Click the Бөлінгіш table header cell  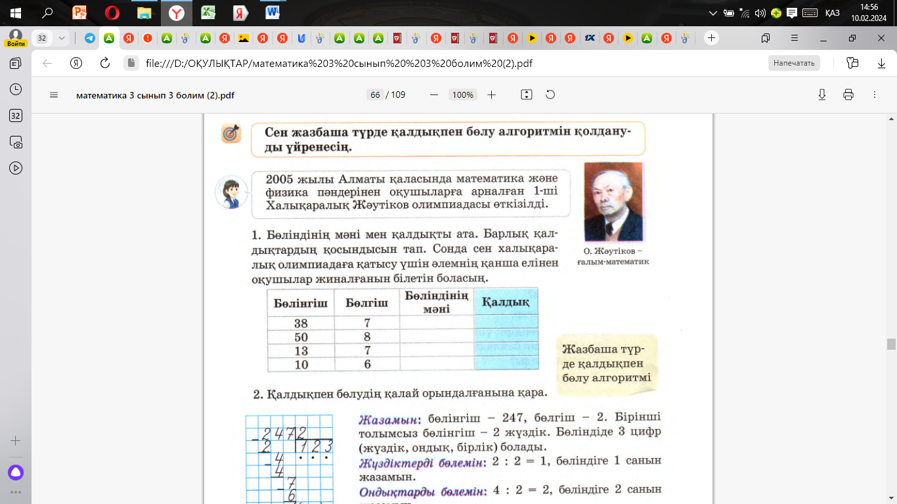[x=301, y=303]
